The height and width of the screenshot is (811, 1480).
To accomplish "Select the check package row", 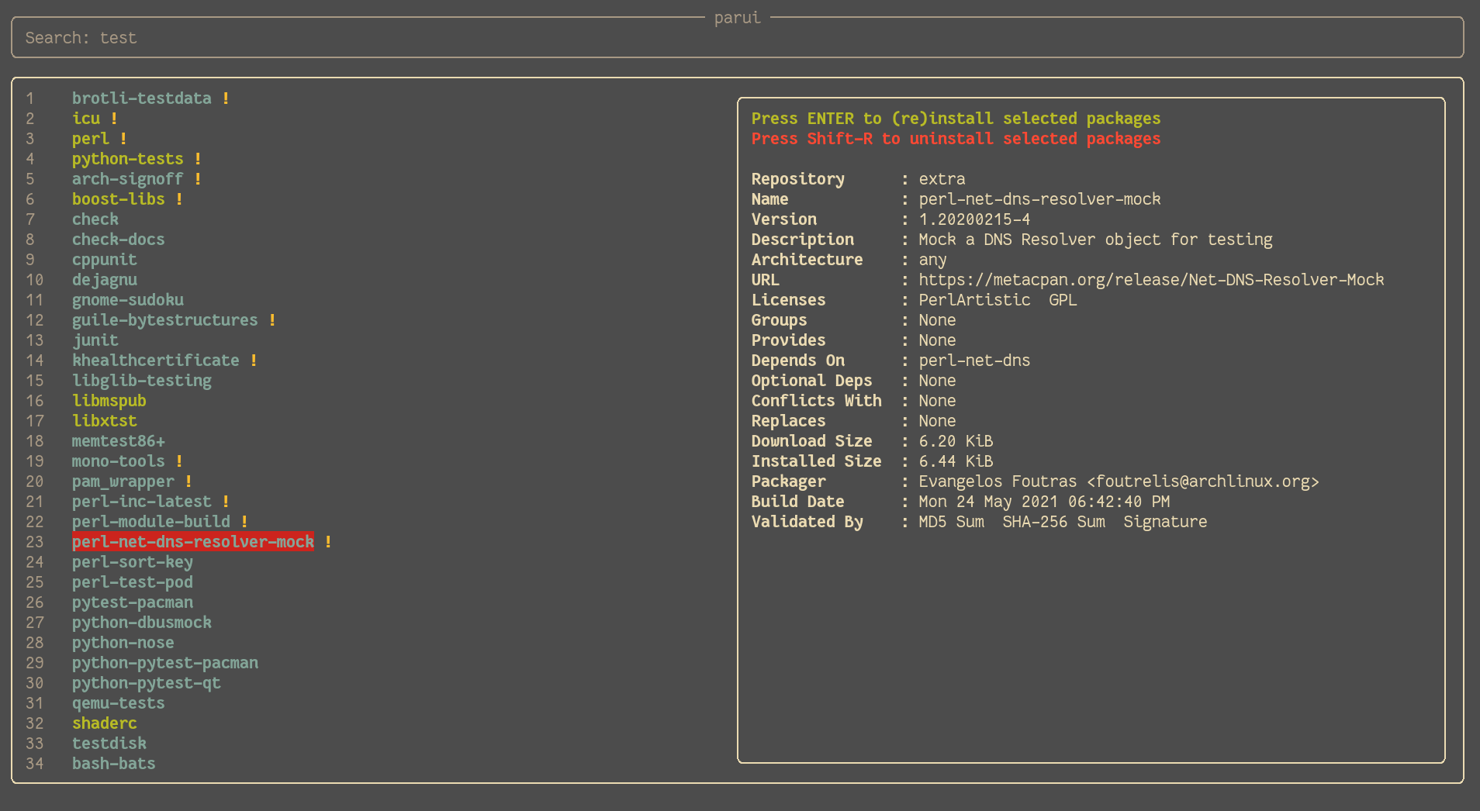I will (95, 219).
